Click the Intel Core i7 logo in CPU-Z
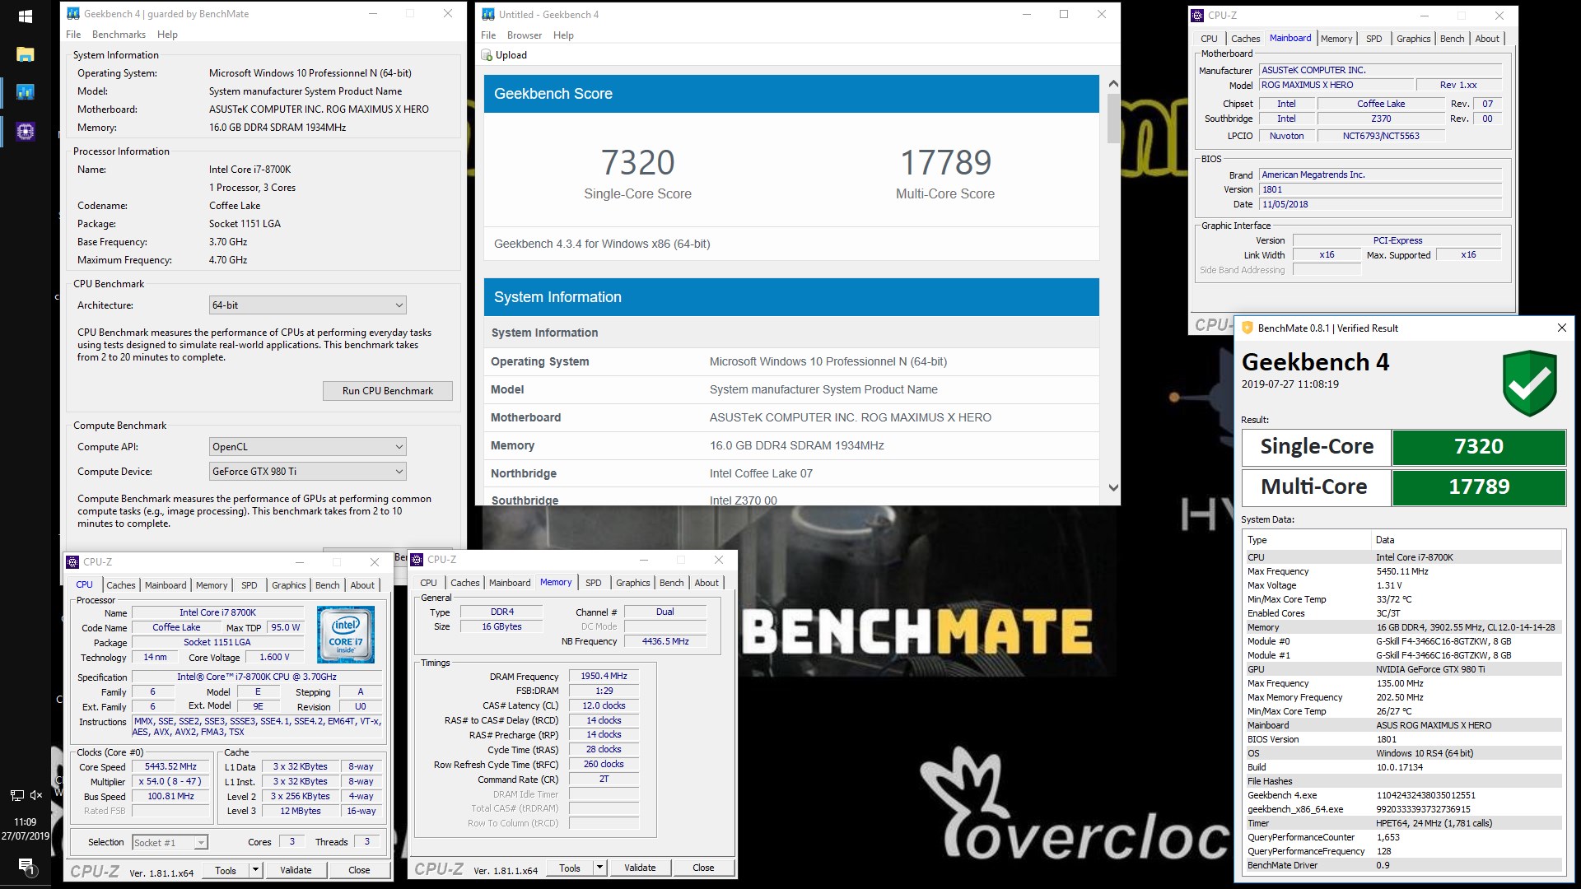The height and width of the screenshot is (889, 1581). point(346,635)
